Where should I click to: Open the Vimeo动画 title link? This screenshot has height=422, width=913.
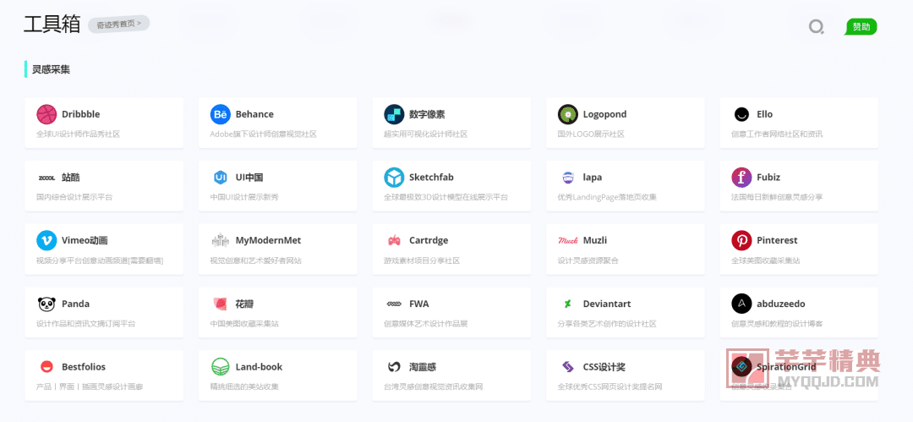pyautogui.click(x=85, y=240)
